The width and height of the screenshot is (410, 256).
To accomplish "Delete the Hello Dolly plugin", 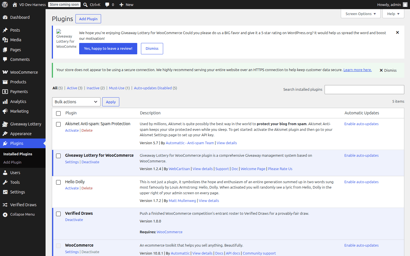I will click(x=87, y=188).
